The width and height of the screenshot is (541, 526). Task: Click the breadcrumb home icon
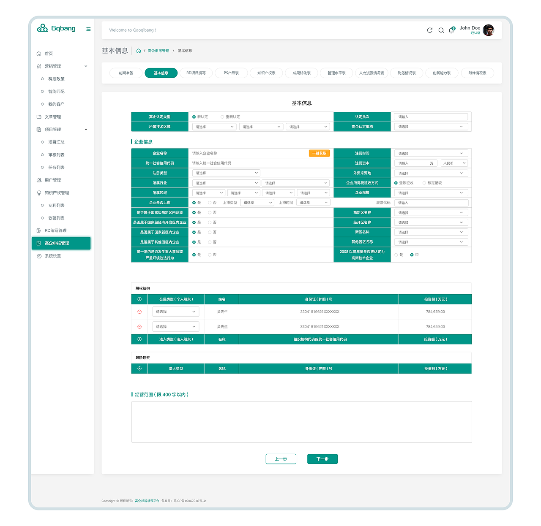pos(139,51)
